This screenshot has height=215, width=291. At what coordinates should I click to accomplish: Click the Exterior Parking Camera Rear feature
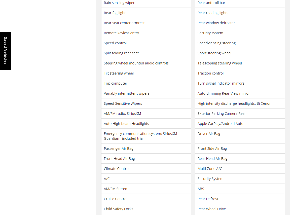[x=222, y=114]
